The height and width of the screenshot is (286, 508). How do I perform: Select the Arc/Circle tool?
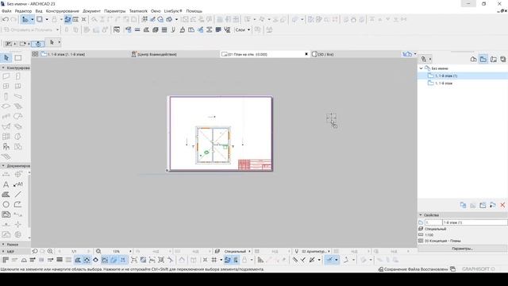(6, 205)
